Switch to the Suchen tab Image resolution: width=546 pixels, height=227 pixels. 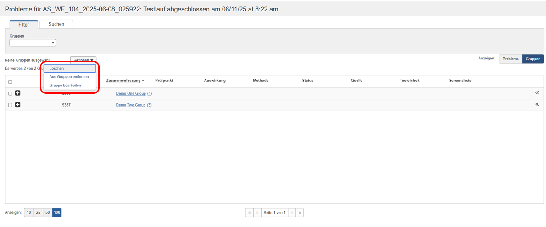click(56, 24)
